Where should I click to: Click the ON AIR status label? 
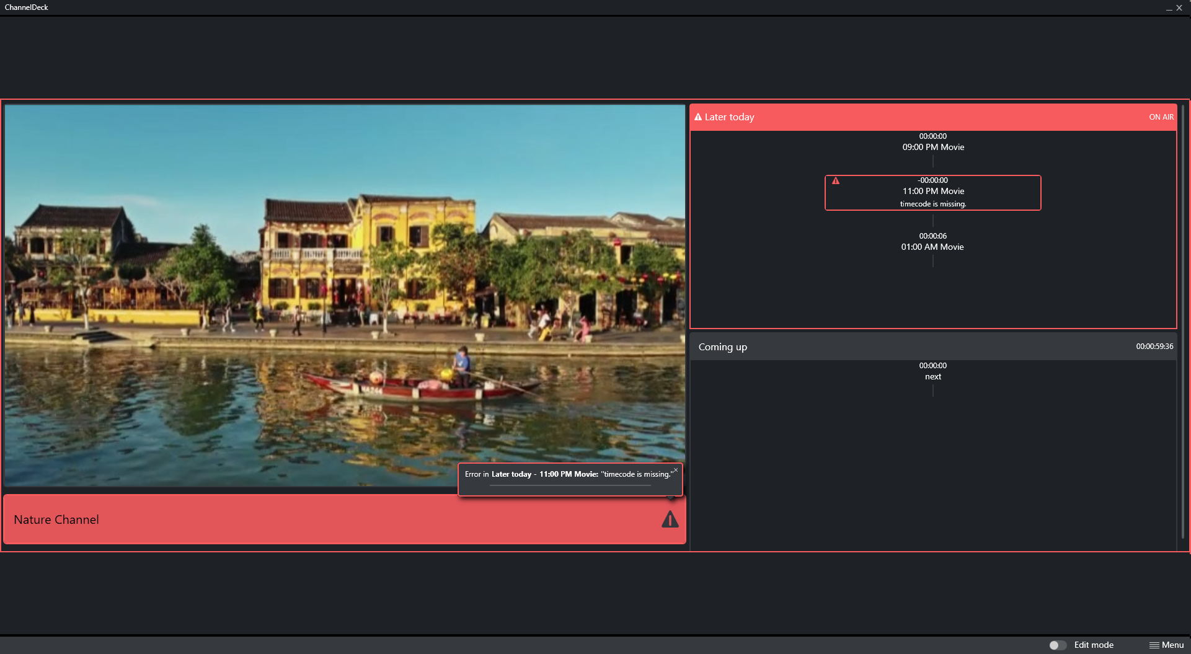coord(1161,117)
